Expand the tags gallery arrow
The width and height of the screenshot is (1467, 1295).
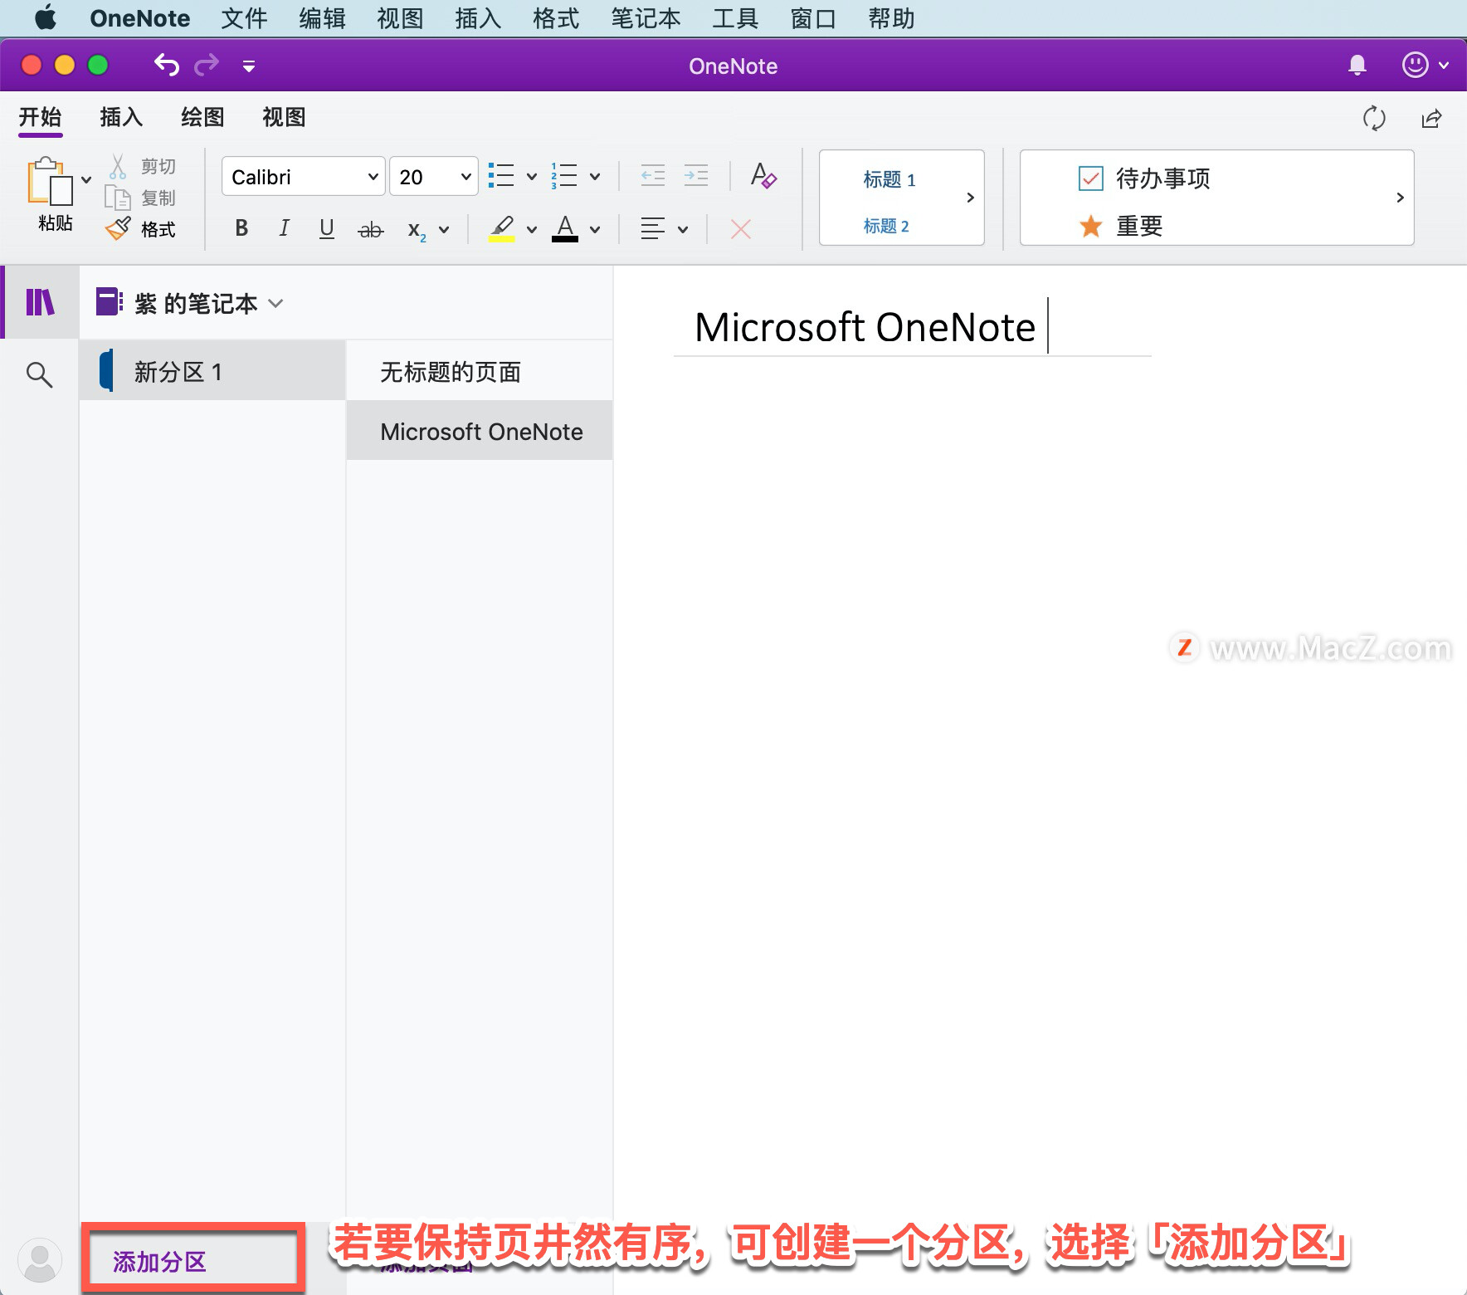(1400, 198)
